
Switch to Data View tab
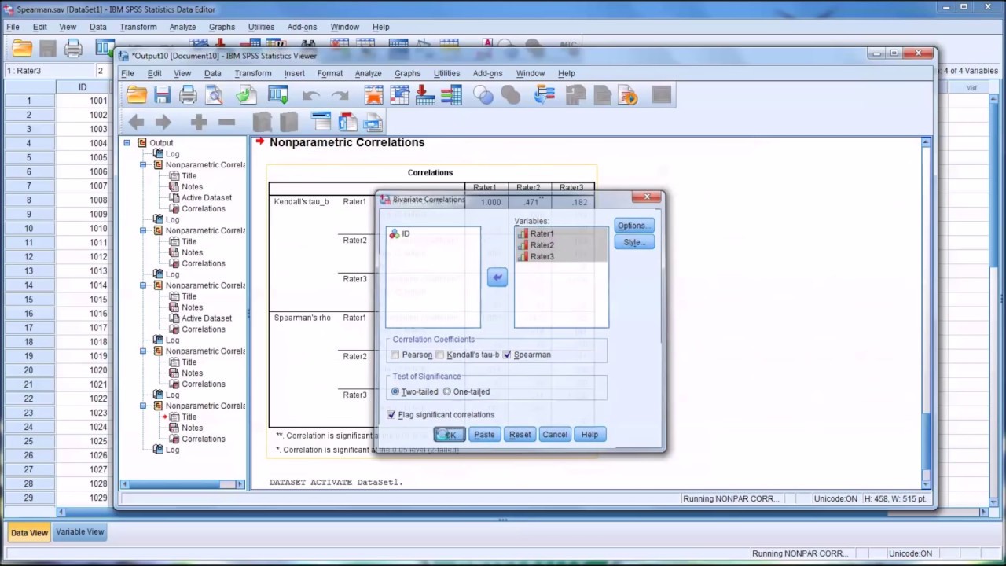[29, 532]
